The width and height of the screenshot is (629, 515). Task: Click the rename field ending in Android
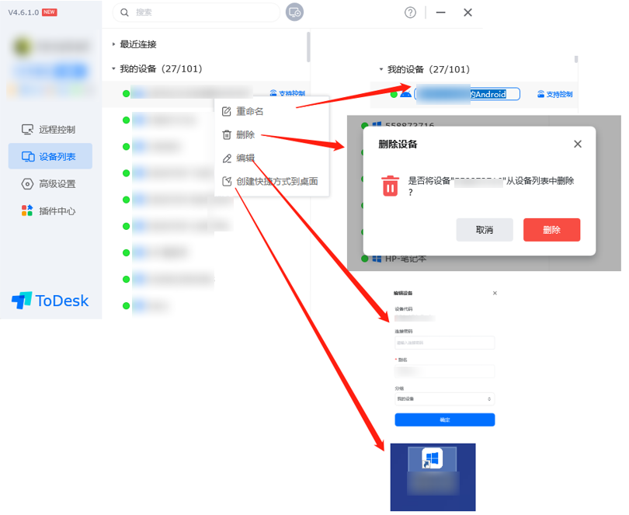coord(467,94)
